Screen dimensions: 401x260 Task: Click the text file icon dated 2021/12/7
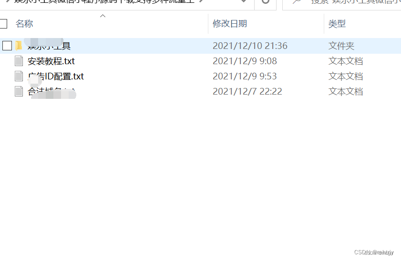click(19, 91)
